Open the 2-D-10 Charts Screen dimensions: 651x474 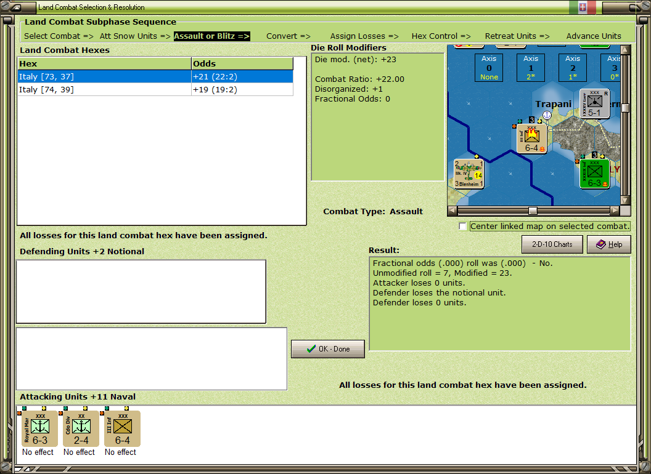552,244
